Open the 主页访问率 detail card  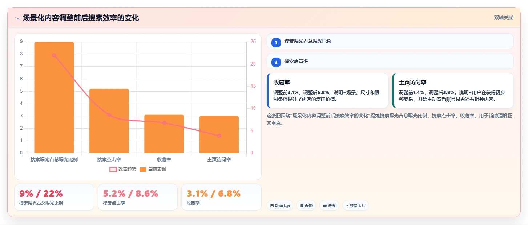pos(453,91)
